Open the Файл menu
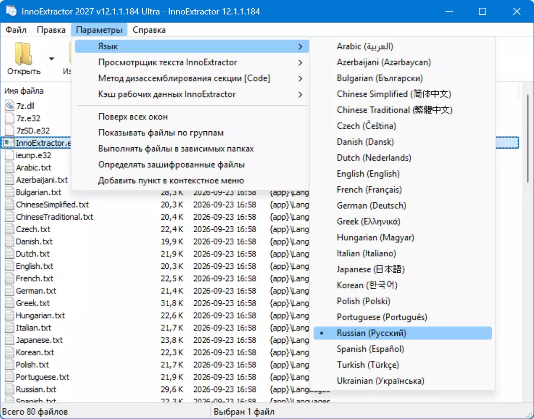Image resolution: width=534 pixels, height=419 pixels. pos(16,30)
